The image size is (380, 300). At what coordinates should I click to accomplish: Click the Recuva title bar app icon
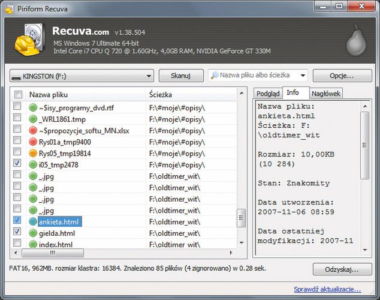tap(10, 9)
